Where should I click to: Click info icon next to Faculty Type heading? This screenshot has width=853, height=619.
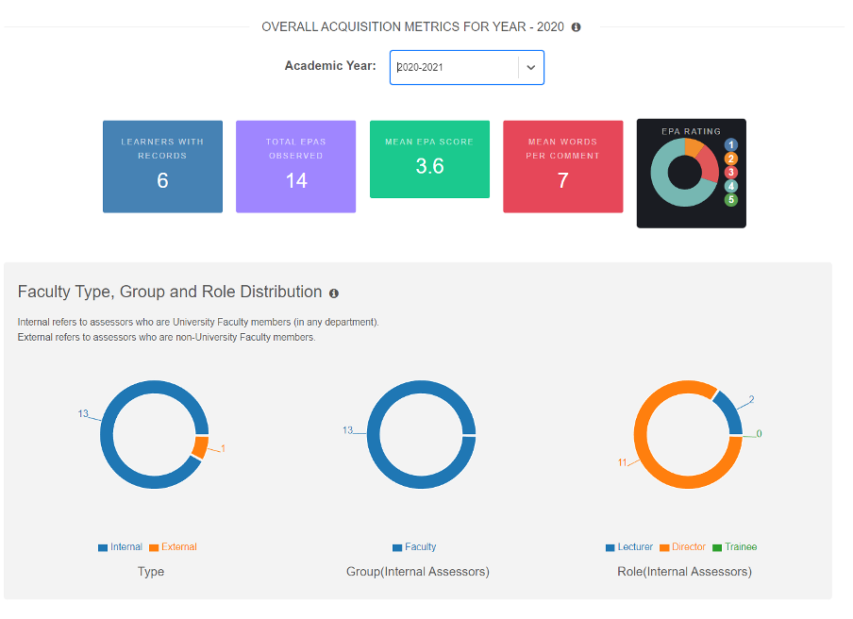tap(334, 293)
